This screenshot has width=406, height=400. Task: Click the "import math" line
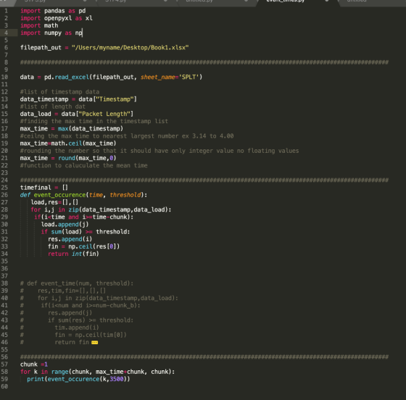coord(39,25)
